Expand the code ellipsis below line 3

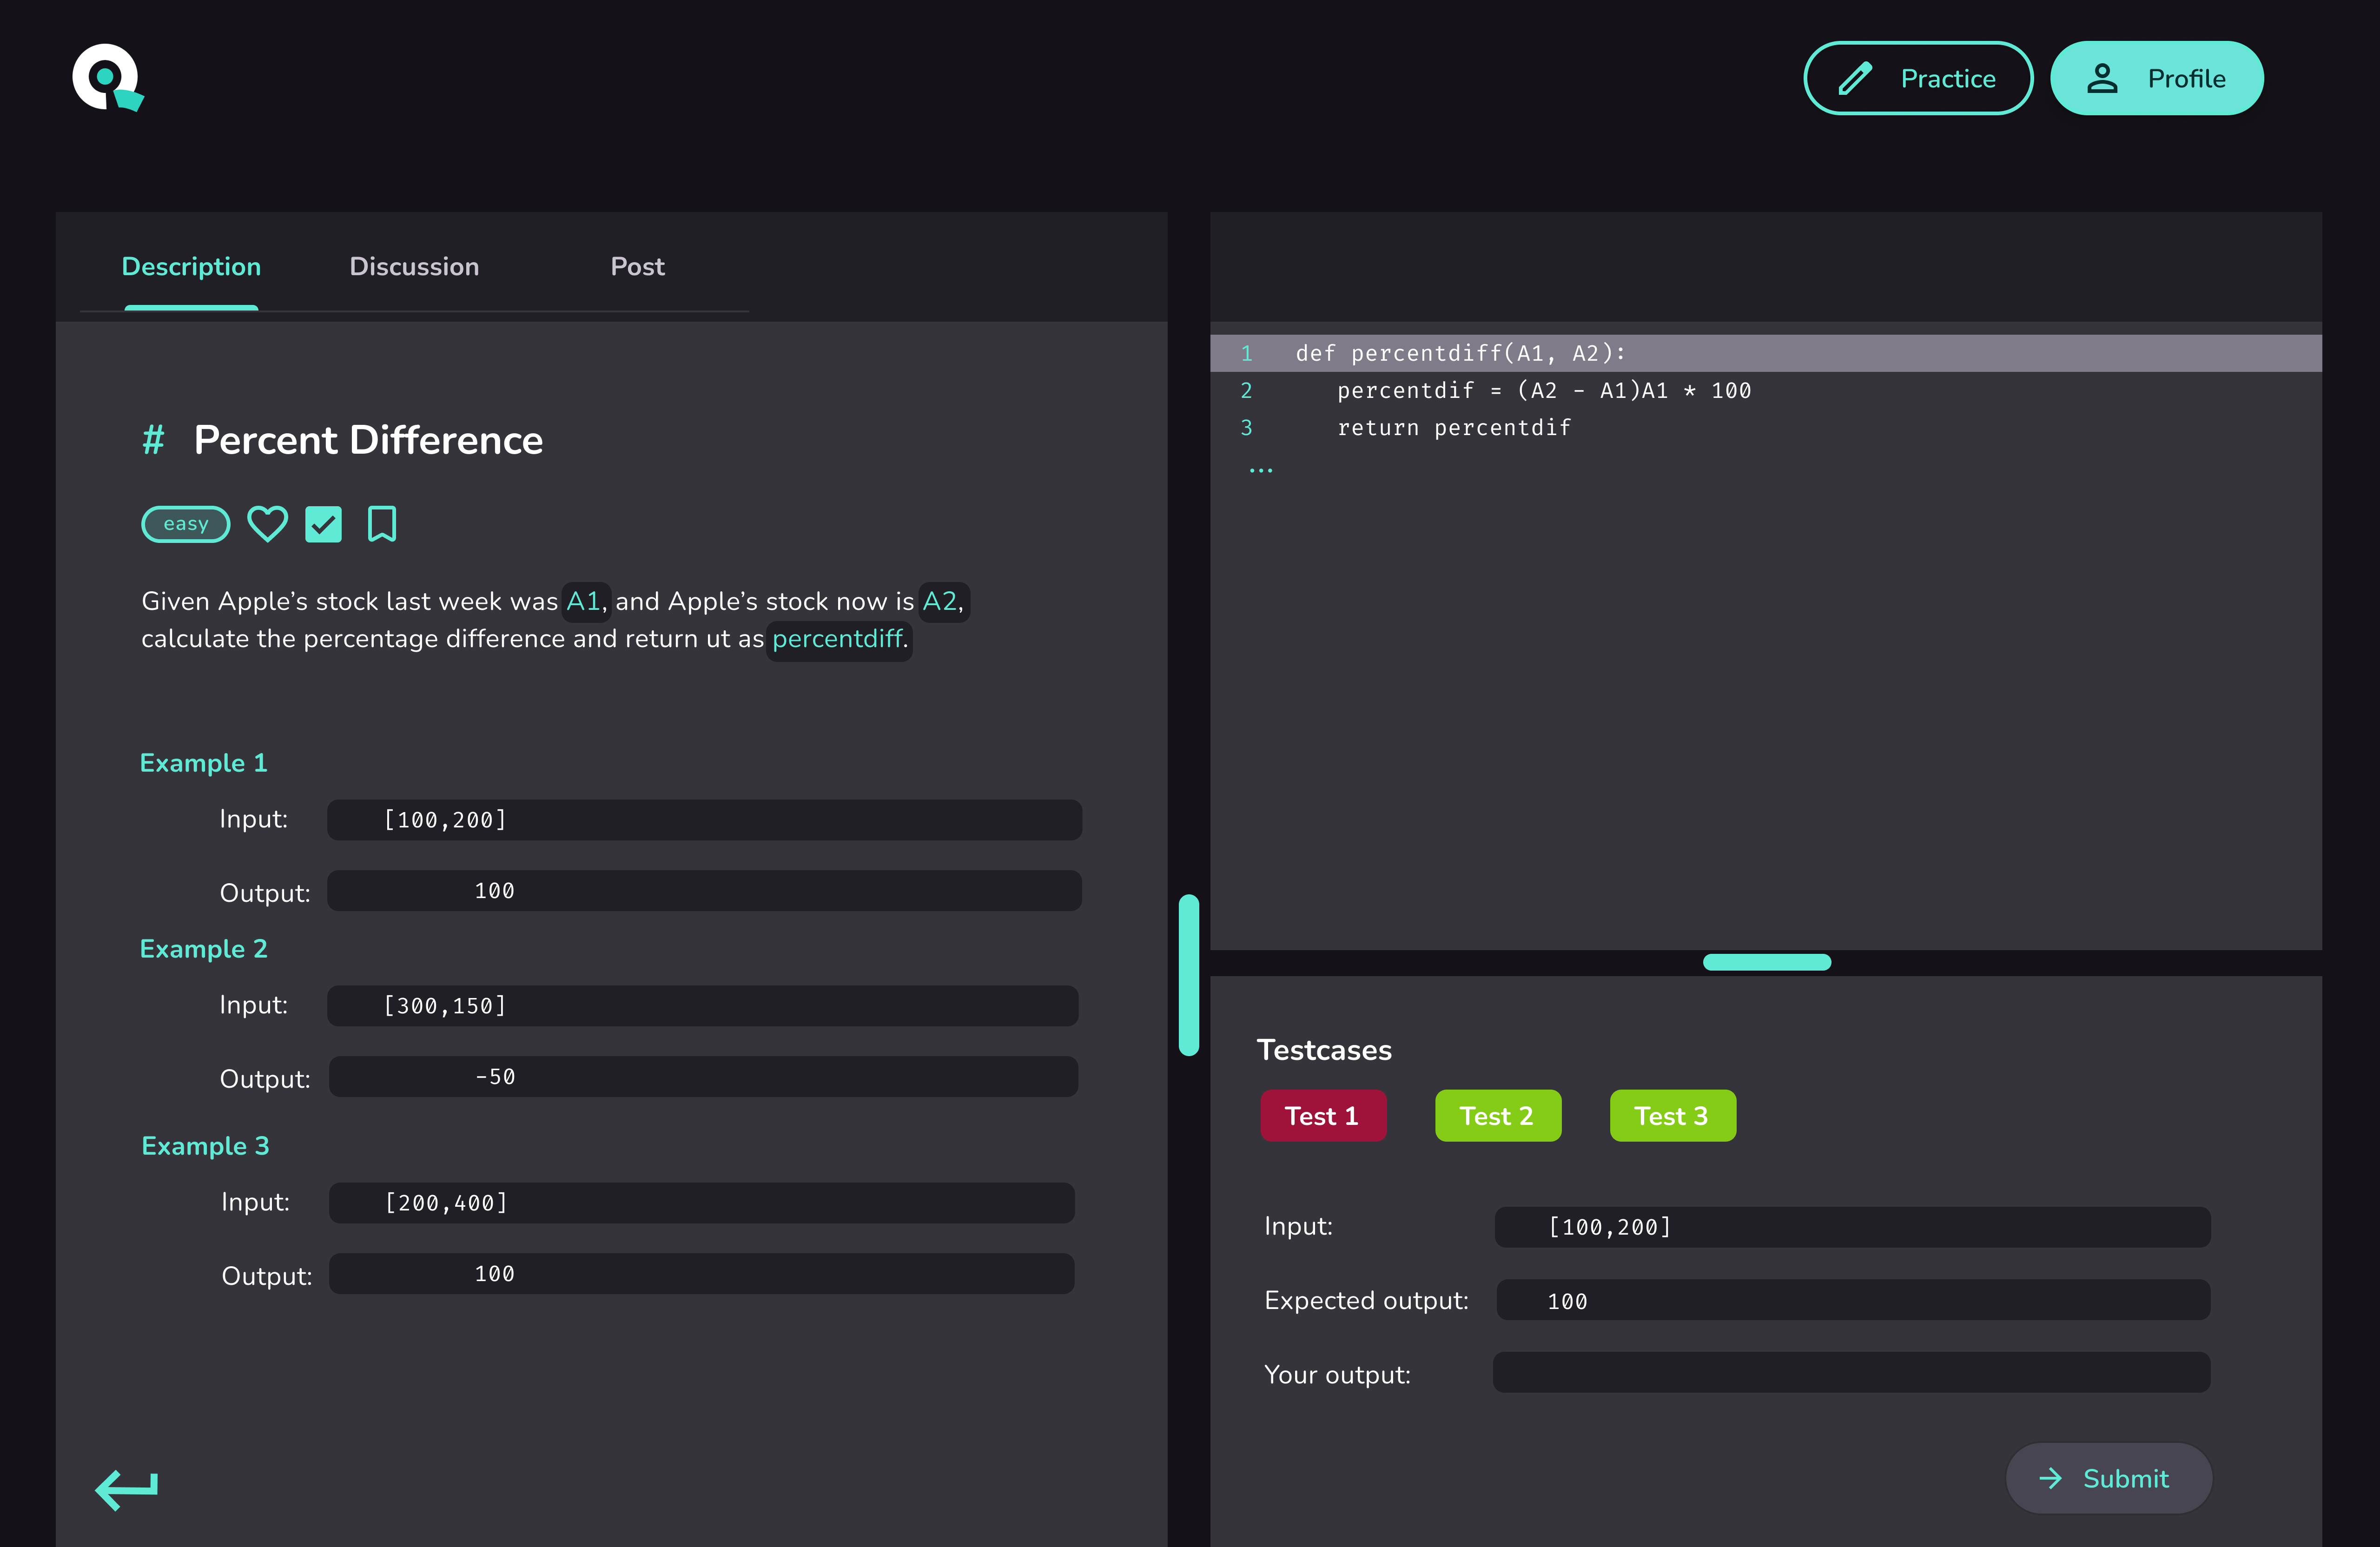[1260, 470]
